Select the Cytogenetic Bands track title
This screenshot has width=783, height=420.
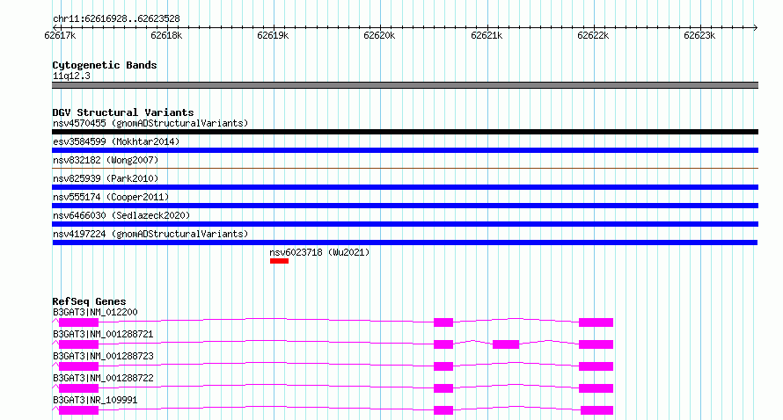tap(105, 65)
